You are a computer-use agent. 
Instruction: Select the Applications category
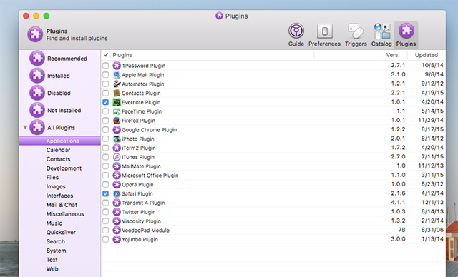[60, 141]
